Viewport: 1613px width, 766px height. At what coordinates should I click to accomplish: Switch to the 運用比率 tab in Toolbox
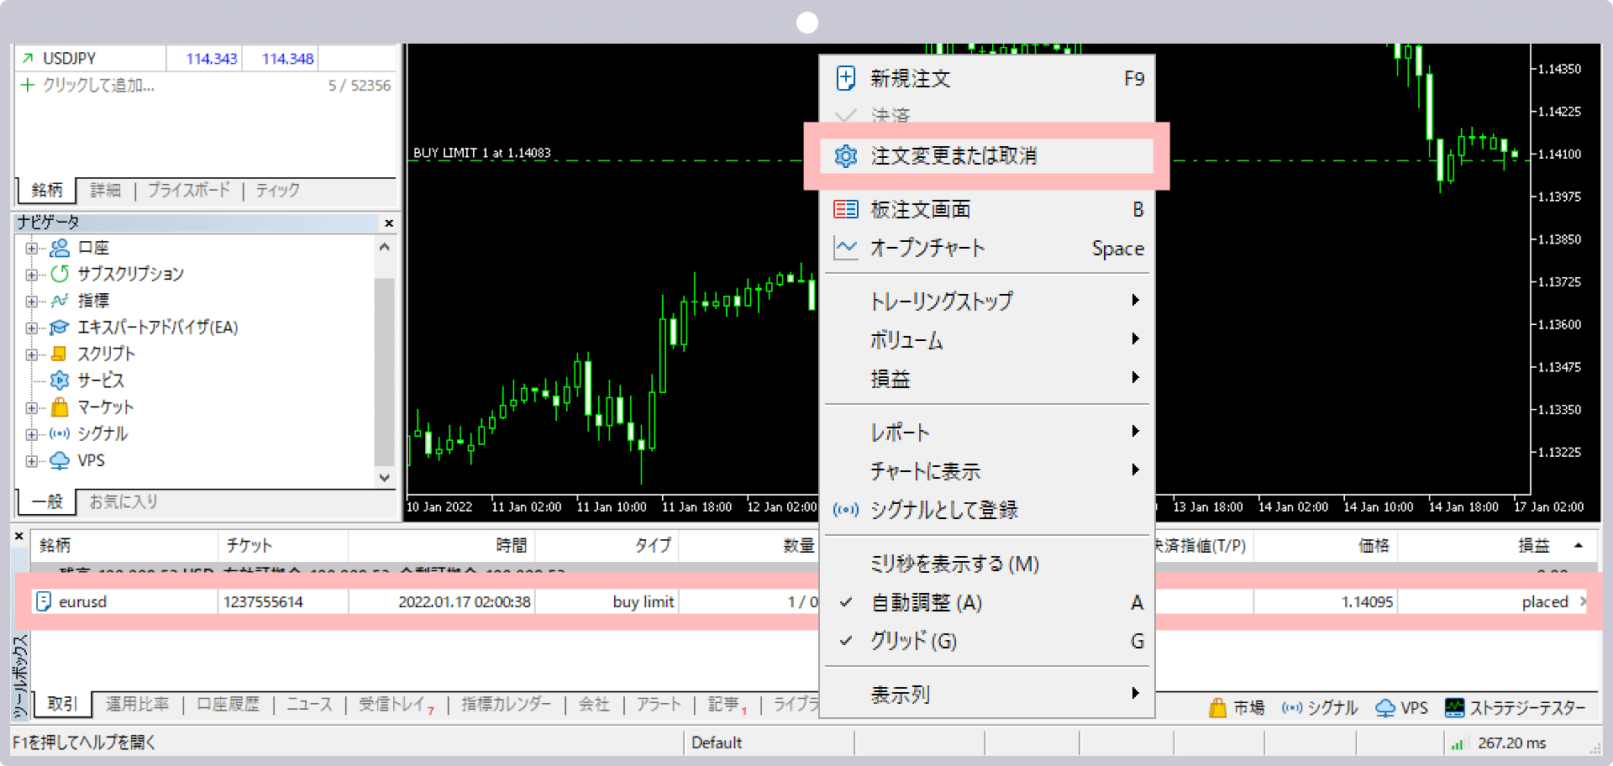point(137,704)
